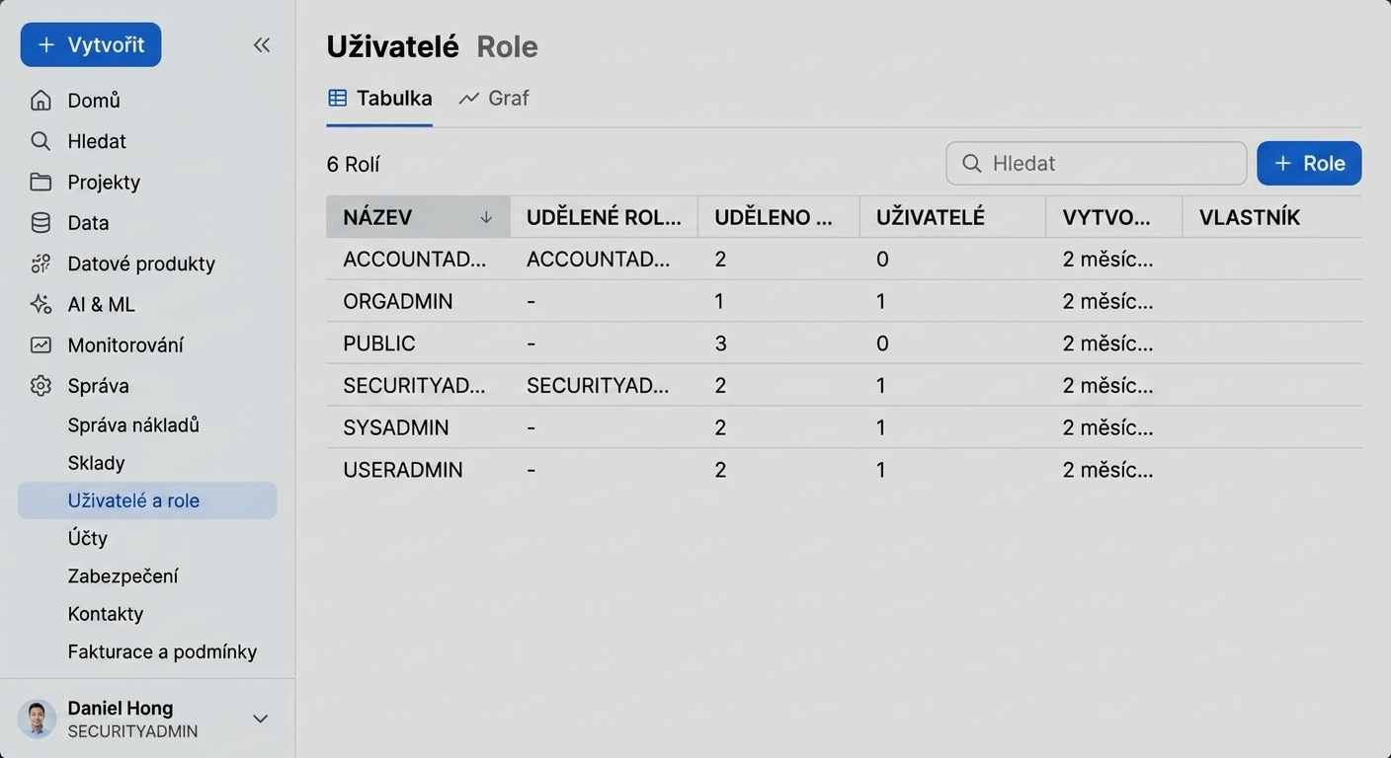Click the Projekty folder icon

click(x=41, y=182)
